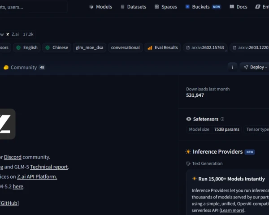Click the Enterprise icon at nav edge
Viewport: 269px width, 215px height.
[258, 7]
